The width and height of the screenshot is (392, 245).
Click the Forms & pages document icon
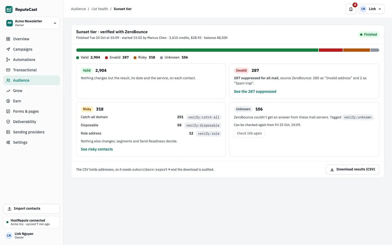click(8, 111)
